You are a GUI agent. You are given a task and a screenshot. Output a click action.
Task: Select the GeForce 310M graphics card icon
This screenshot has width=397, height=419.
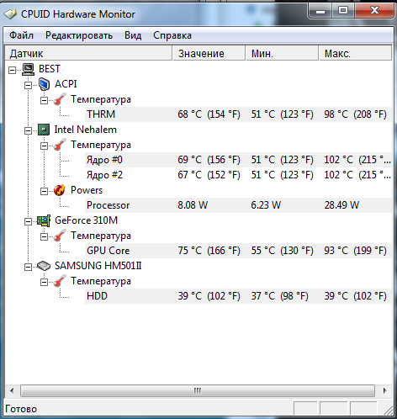(x=44, y=220)
